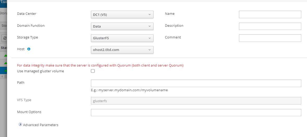The image size is (307, 137).
Task: Focus the Mount Options field
Action: [196, 113]
